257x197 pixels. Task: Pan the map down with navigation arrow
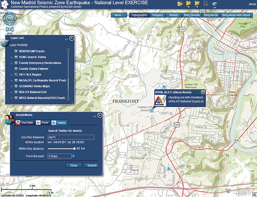point(10,24)
